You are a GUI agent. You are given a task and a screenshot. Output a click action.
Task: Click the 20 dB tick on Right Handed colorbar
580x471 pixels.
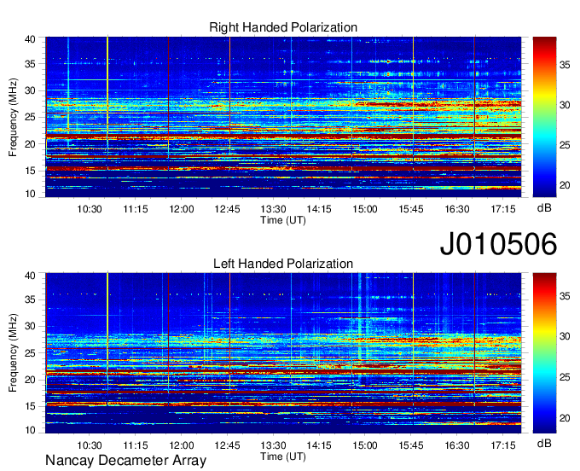565,185
